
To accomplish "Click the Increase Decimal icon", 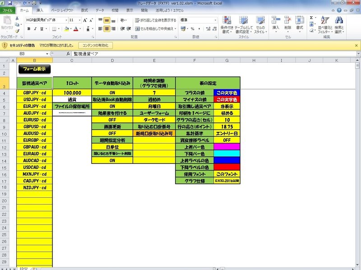I will pyautogui.click(x=208, y=29).
